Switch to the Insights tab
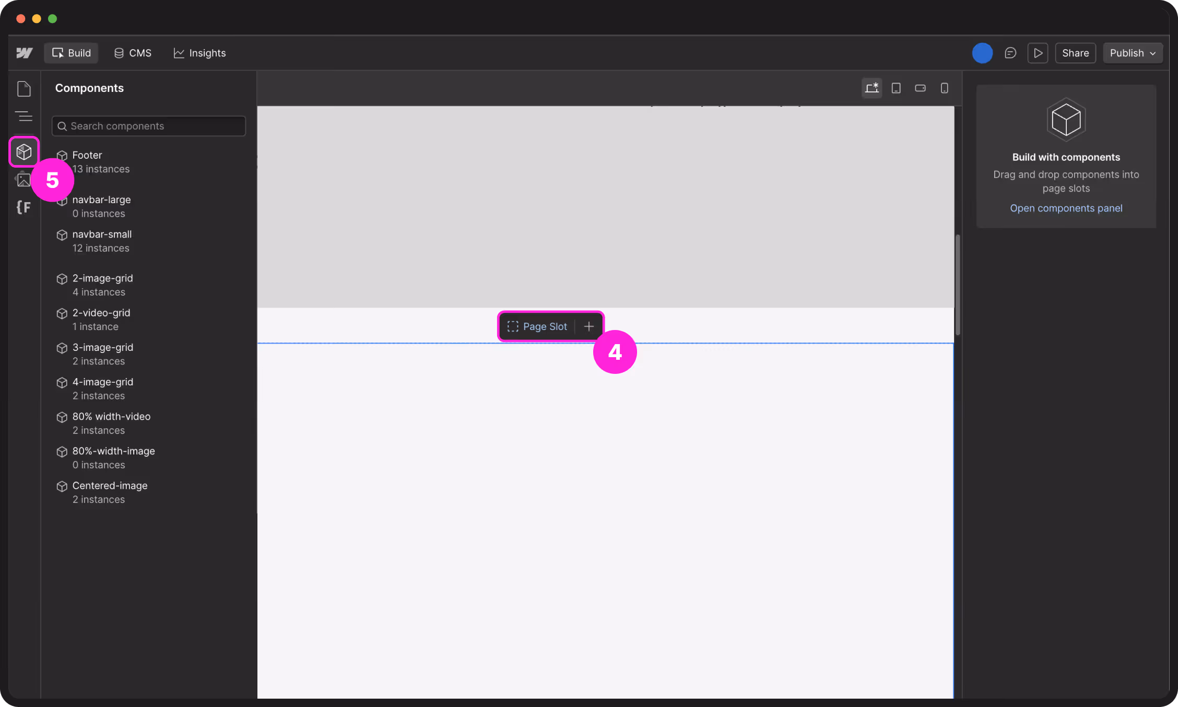 click(x=199, y=53)
